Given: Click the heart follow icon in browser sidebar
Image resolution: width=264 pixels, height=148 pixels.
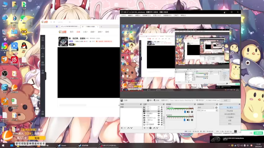Looking at the screenshot, I should pos(43,38).
